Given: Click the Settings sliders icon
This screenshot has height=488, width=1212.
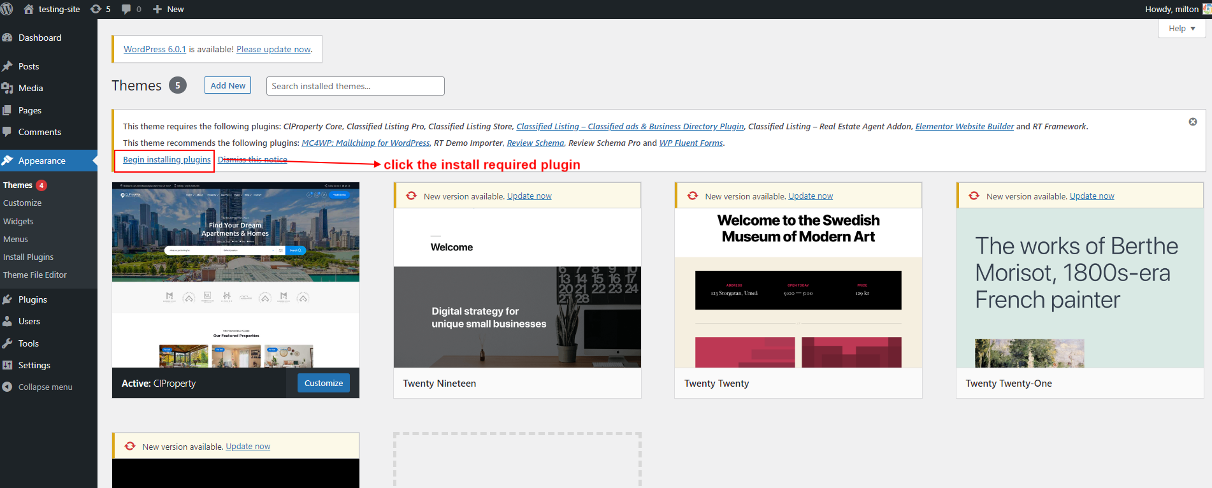Looking at the screenshot, I should [7, 365].
